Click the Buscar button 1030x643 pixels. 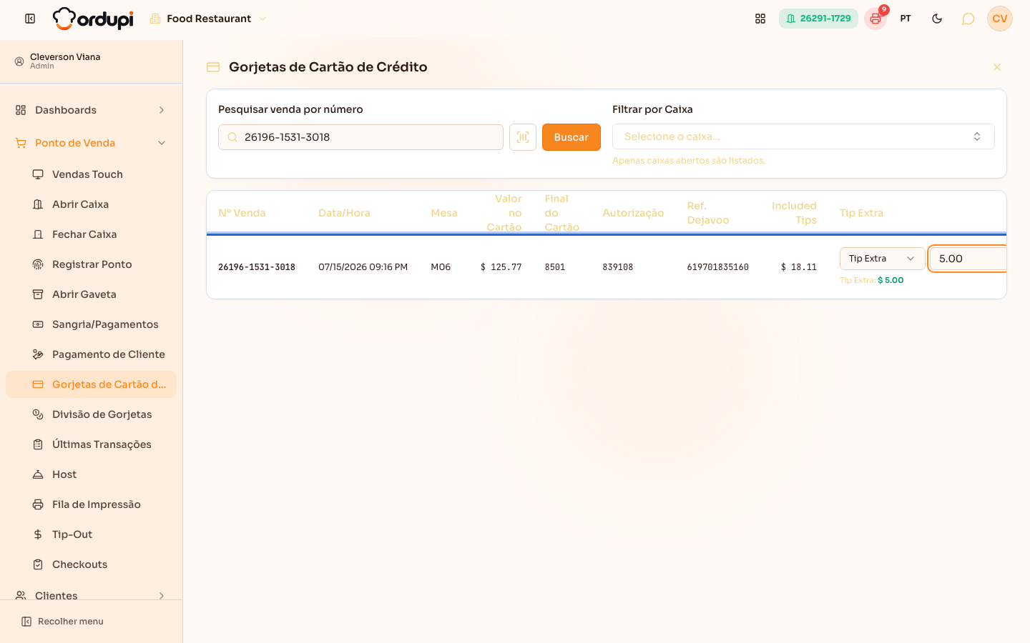click(x=572, y=137)
